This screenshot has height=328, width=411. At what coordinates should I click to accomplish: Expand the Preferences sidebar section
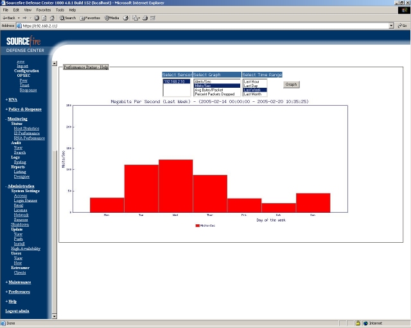[x=18, y=292]
